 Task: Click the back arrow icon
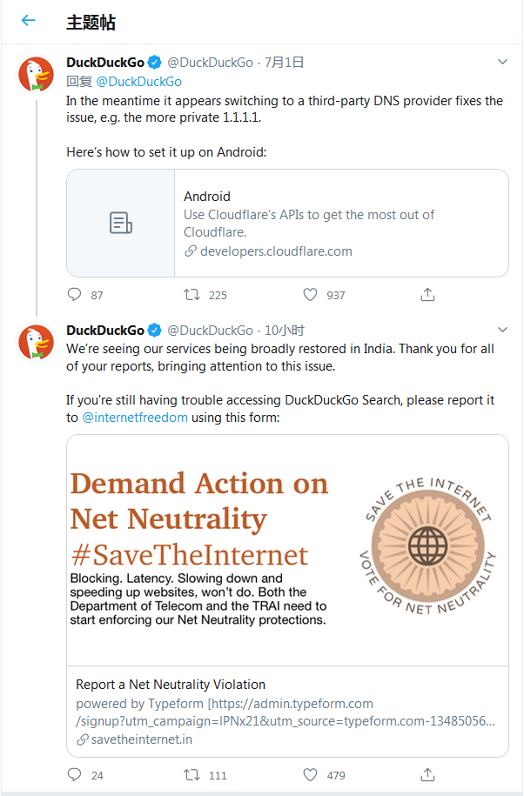pos(29,21)
